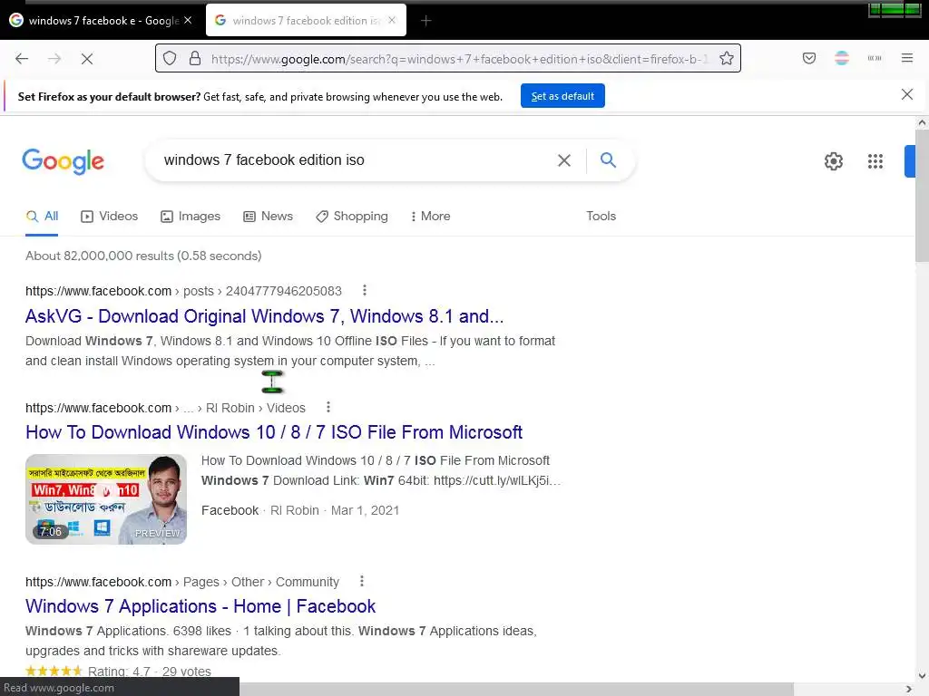The width and height of the screenshot is (929, 696).
Task: Click the horizontal scrollbar at the bottom
Action: [515, 689]
